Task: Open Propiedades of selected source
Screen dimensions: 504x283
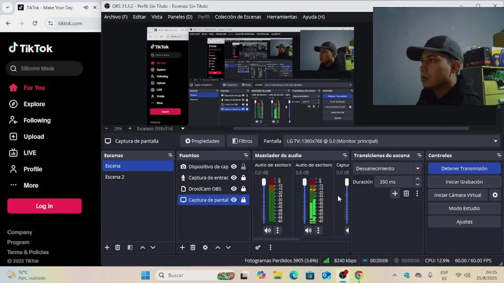Action: click(202, 141)
